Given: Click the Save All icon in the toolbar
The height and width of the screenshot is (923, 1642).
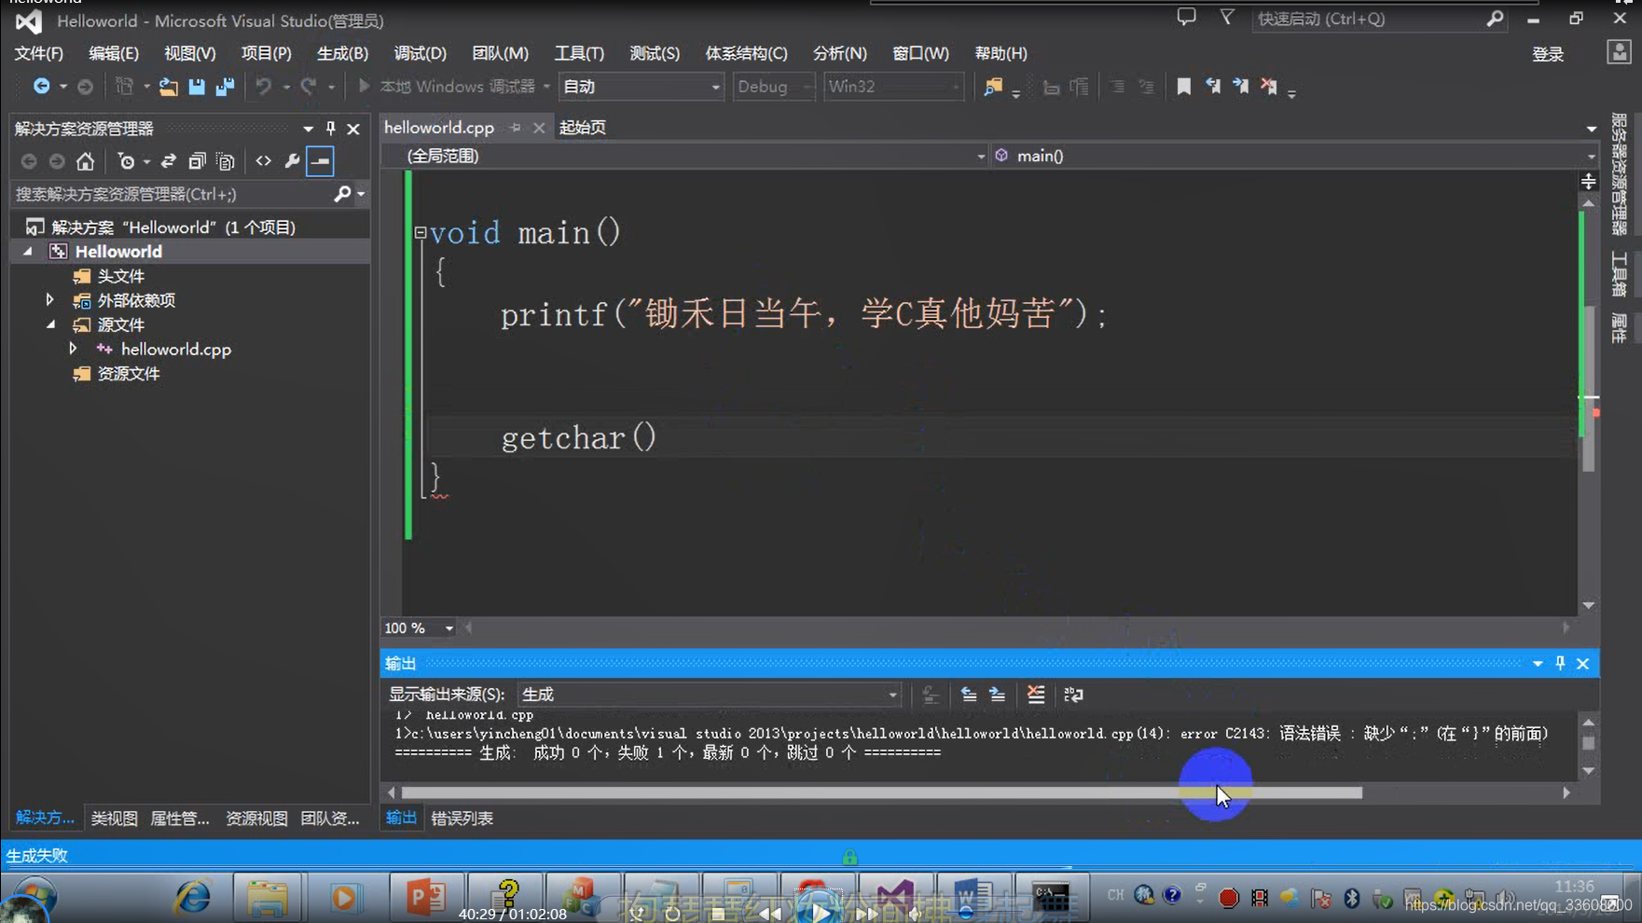Looking at the screenshot, I should (x=224, y=86).
